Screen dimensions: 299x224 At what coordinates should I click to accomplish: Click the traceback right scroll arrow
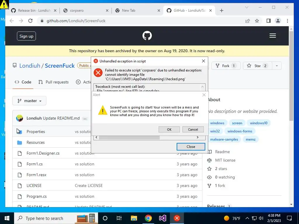point(198,137)
